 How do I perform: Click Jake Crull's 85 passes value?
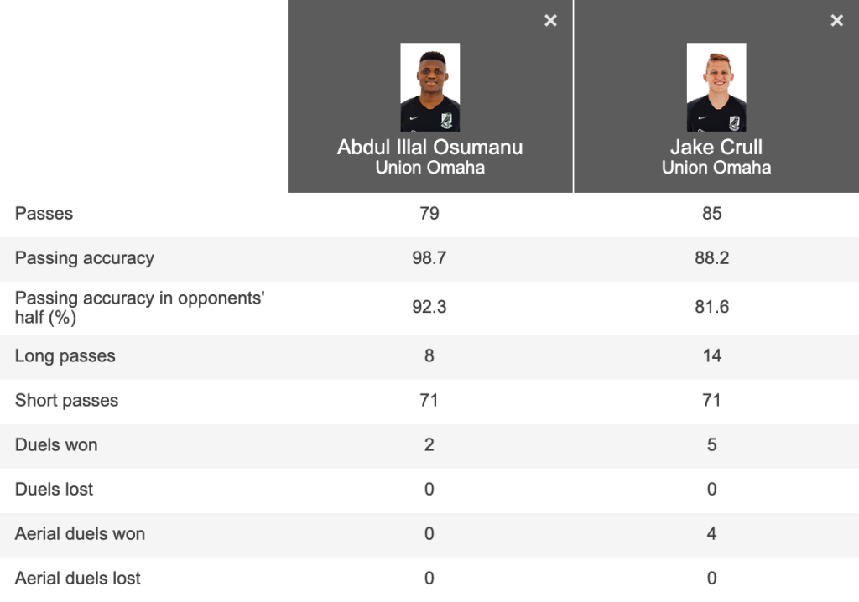[x=711, y=214]
